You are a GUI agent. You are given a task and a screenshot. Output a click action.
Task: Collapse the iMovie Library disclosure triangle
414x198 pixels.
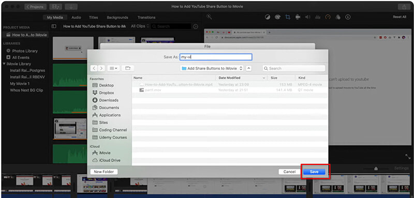tap(4, 64)
